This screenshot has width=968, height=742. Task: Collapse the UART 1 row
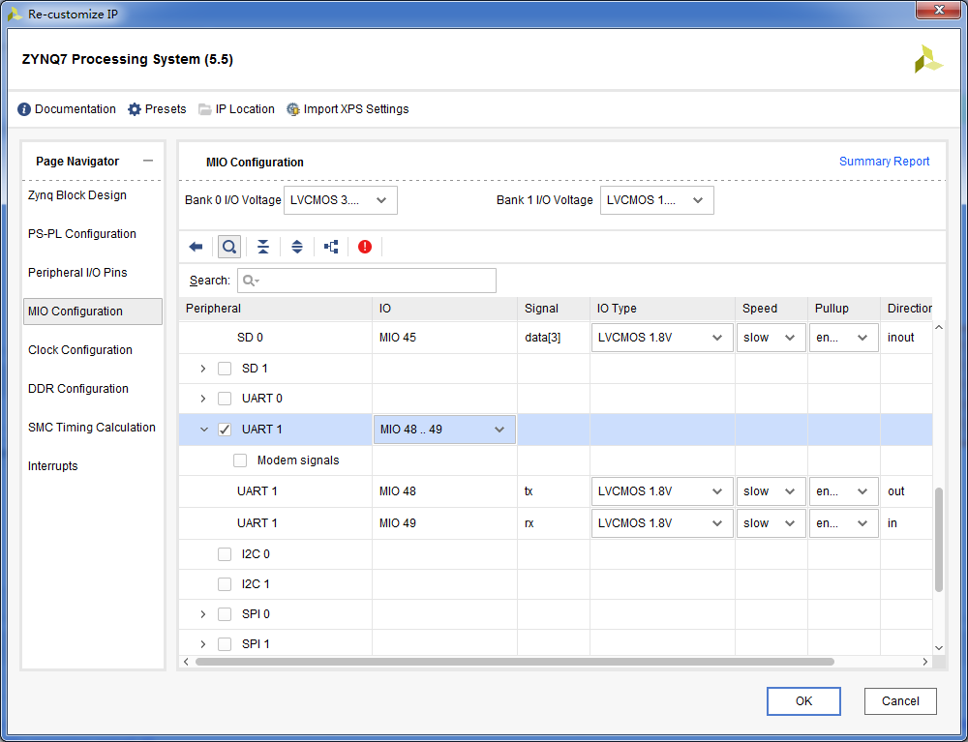203,430
